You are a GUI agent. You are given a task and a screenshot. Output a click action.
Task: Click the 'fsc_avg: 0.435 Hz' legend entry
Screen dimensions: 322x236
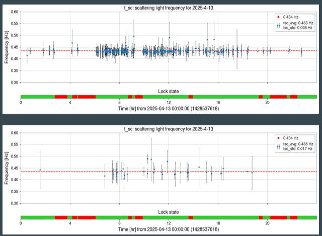(x=298, y=144)
